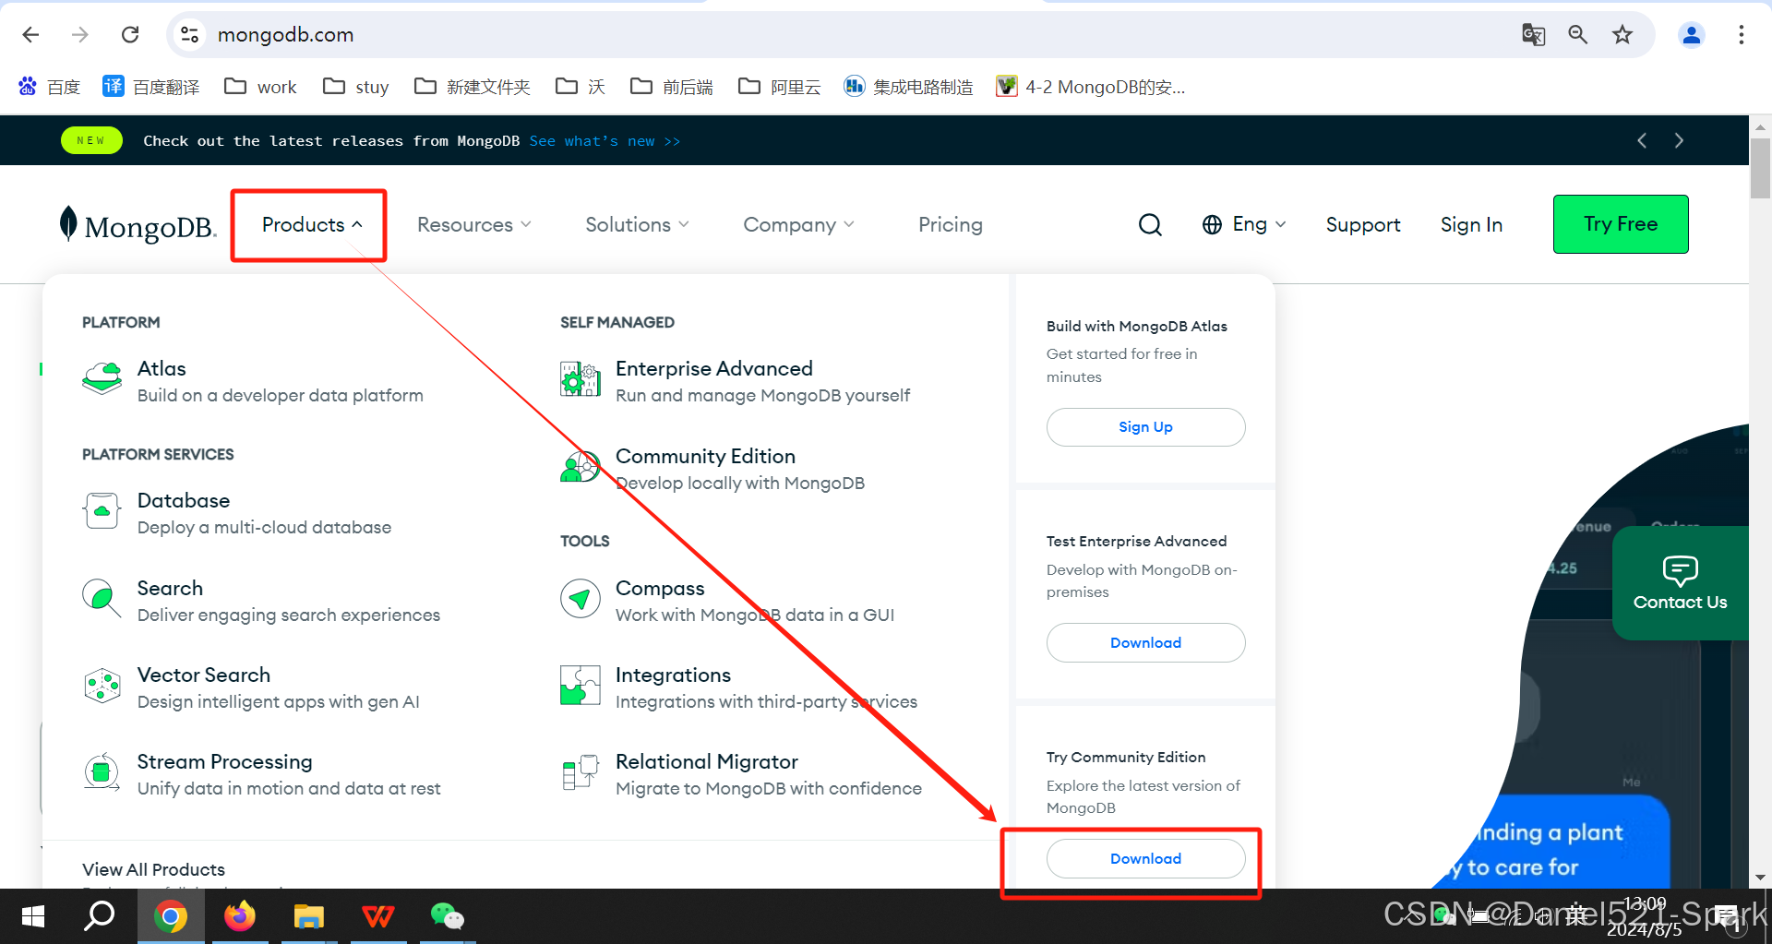Open the Contact Us chat widget
The height and width of the screenshot is (944, 1772).
[x=1680, y=583]
